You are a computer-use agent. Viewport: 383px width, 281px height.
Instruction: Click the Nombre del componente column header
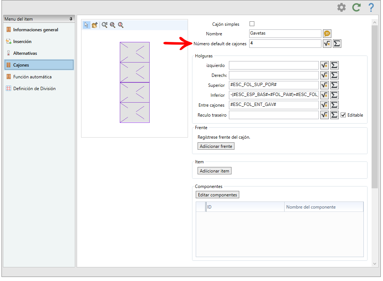[x=324, y=207]
